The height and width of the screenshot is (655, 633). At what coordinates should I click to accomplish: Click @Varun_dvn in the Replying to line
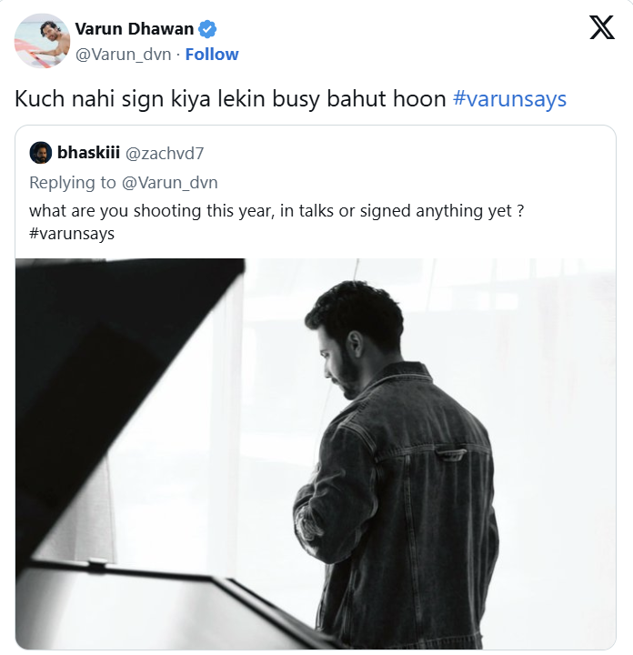pyautogui.click(x=169, y=183)
